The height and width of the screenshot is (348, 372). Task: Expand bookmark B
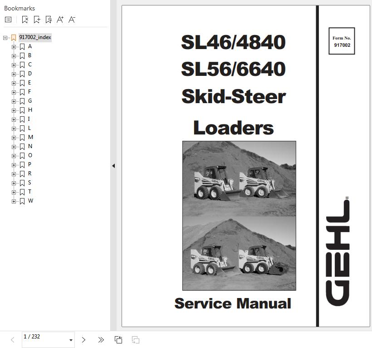tap(14, 56)
